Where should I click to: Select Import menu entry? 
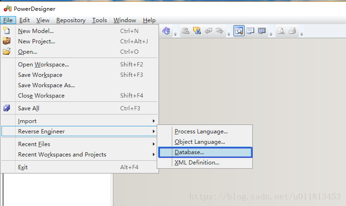tap(80, 121)
